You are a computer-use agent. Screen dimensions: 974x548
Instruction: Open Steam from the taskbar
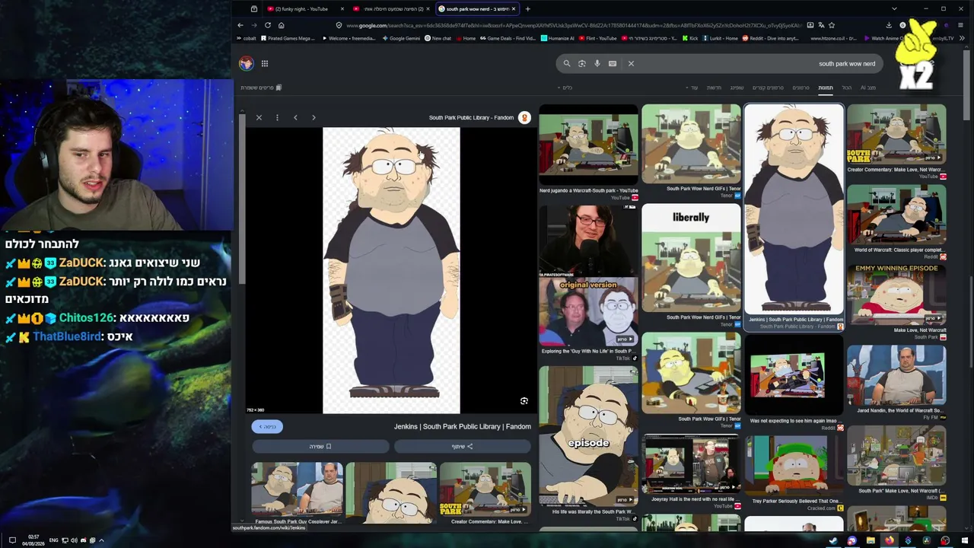click(x=833, y=540)
